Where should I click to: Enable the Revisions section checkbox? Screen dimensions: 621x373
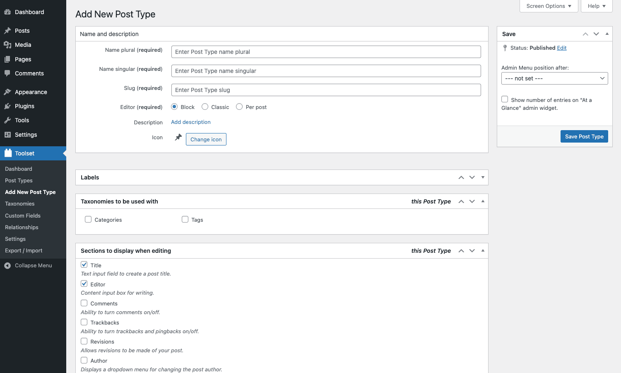pos(84,341)
